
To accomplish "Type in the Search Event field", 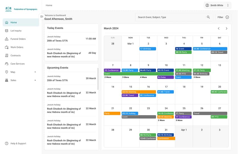I will pyautogui.click(x=171, y=17).
